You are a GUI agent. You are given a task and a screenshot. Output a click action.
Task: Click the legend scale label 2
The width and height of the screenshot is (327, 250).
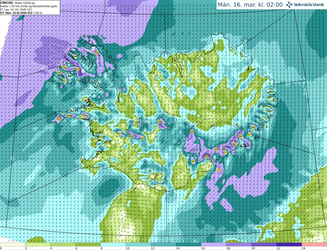coord(26,248)
